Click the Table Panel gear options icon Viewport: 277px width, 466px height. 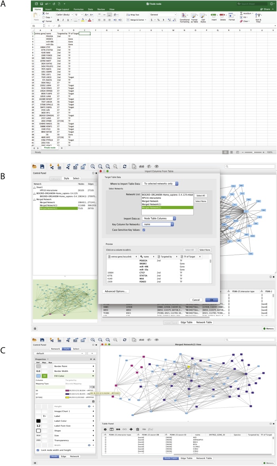point(105,429)
